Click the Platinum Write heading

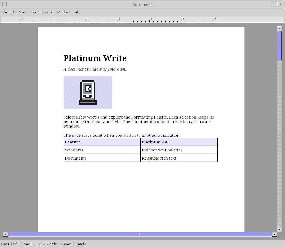[x=95, y=58]
